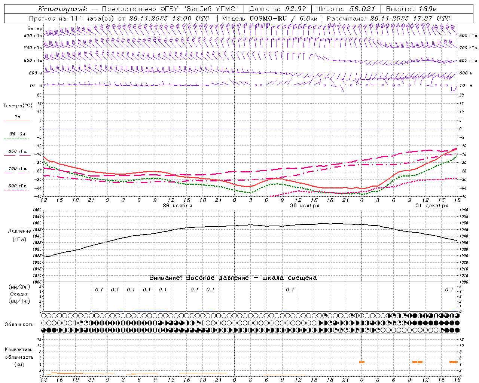The width and height of the screenshot is (479, 383).
Task: Click the 'Рассчитано: 28.11.2025 17:37 UTC' timestamp
Action: pos(388,18)
